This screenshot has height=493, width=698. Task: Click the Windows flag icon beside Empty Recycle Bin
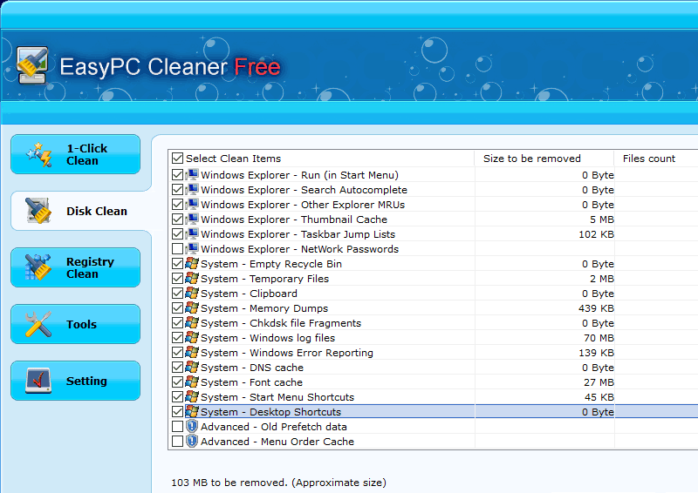192,264
